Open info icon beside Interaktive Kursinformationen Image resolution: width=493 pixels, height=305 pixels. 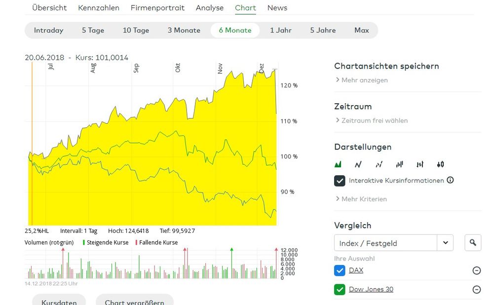(450, 180)
